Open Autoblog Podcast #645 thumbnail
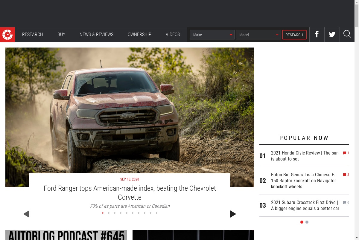 [66, 235]
